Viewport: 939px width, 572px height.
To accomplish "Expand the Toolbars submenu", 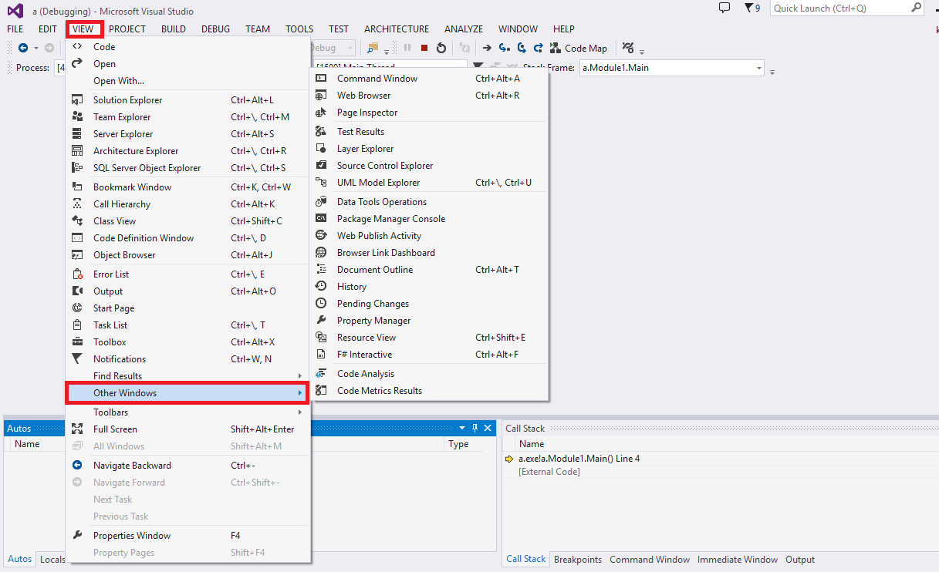I will 187,412.
